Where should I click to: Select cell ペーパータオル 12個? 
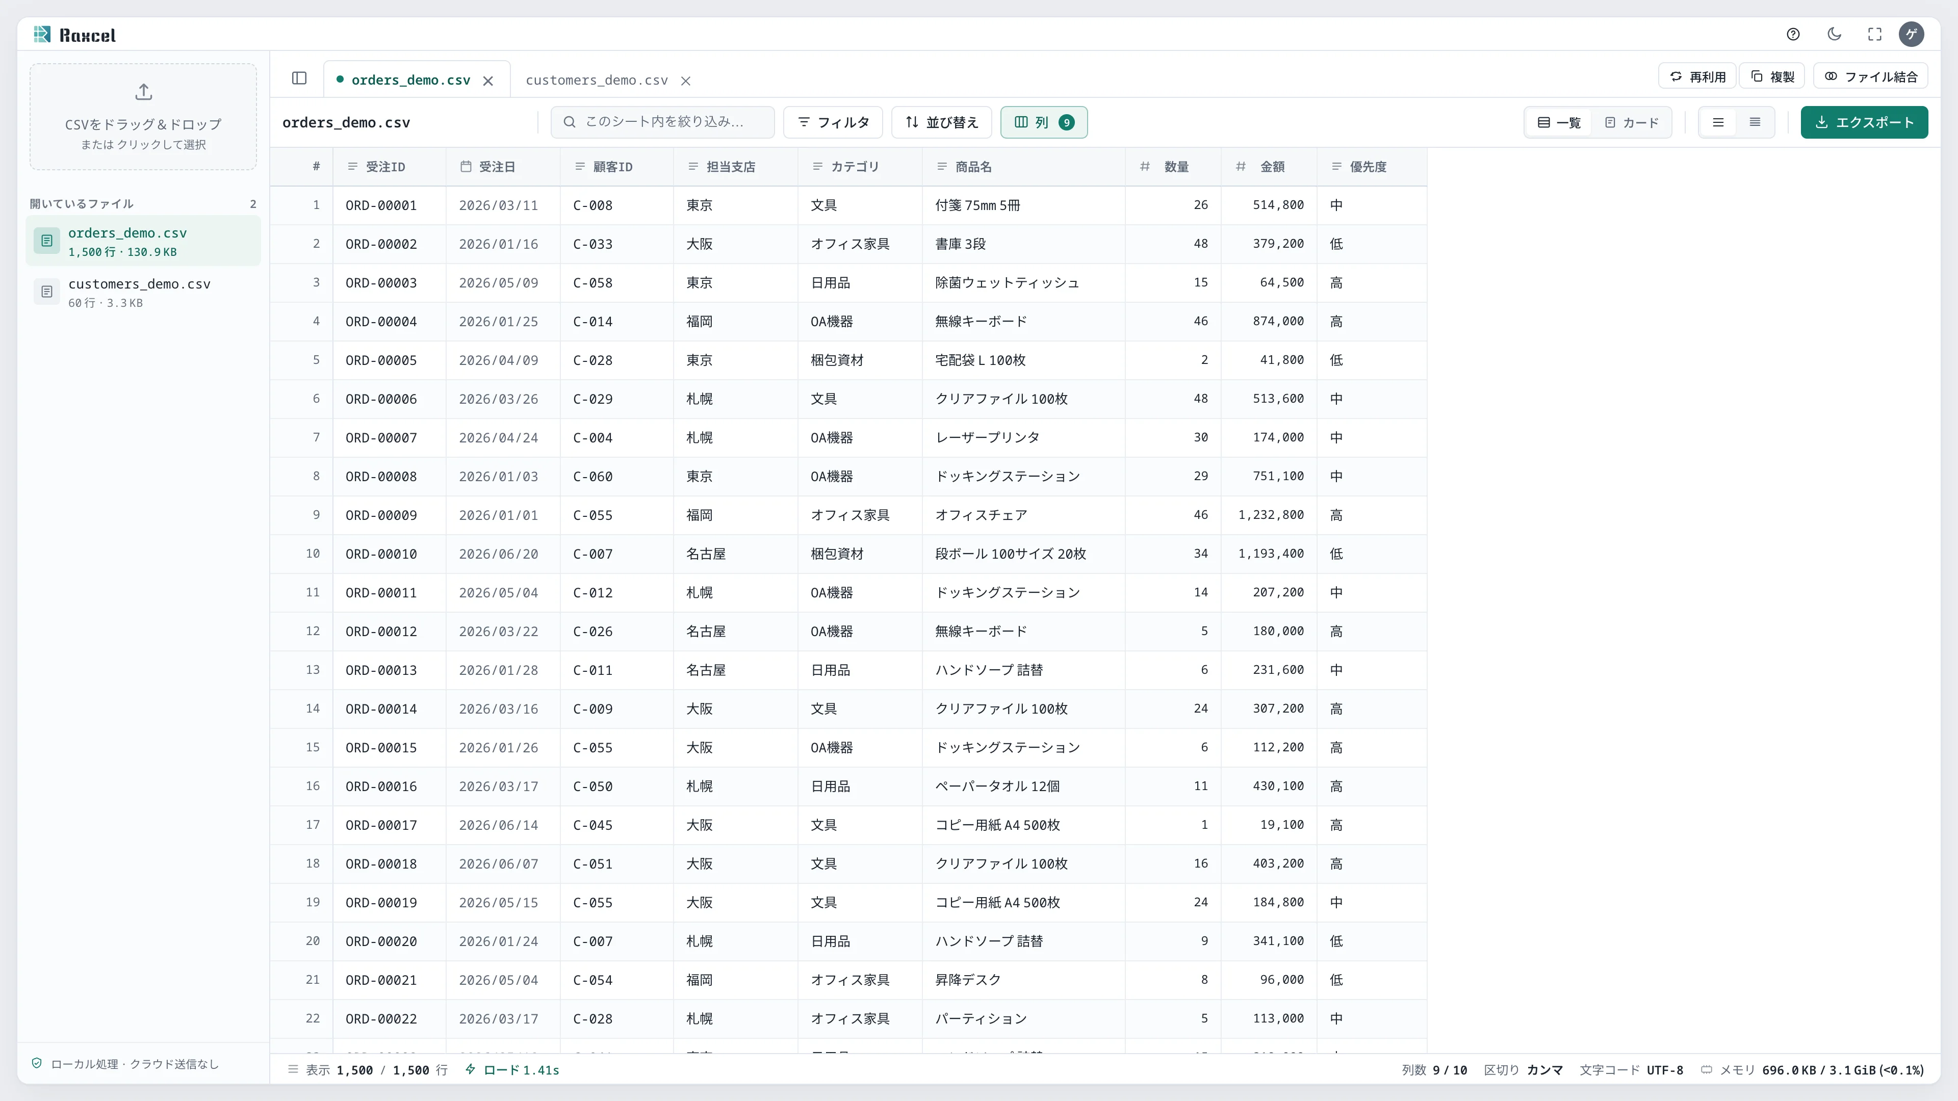pos(1024,787)
